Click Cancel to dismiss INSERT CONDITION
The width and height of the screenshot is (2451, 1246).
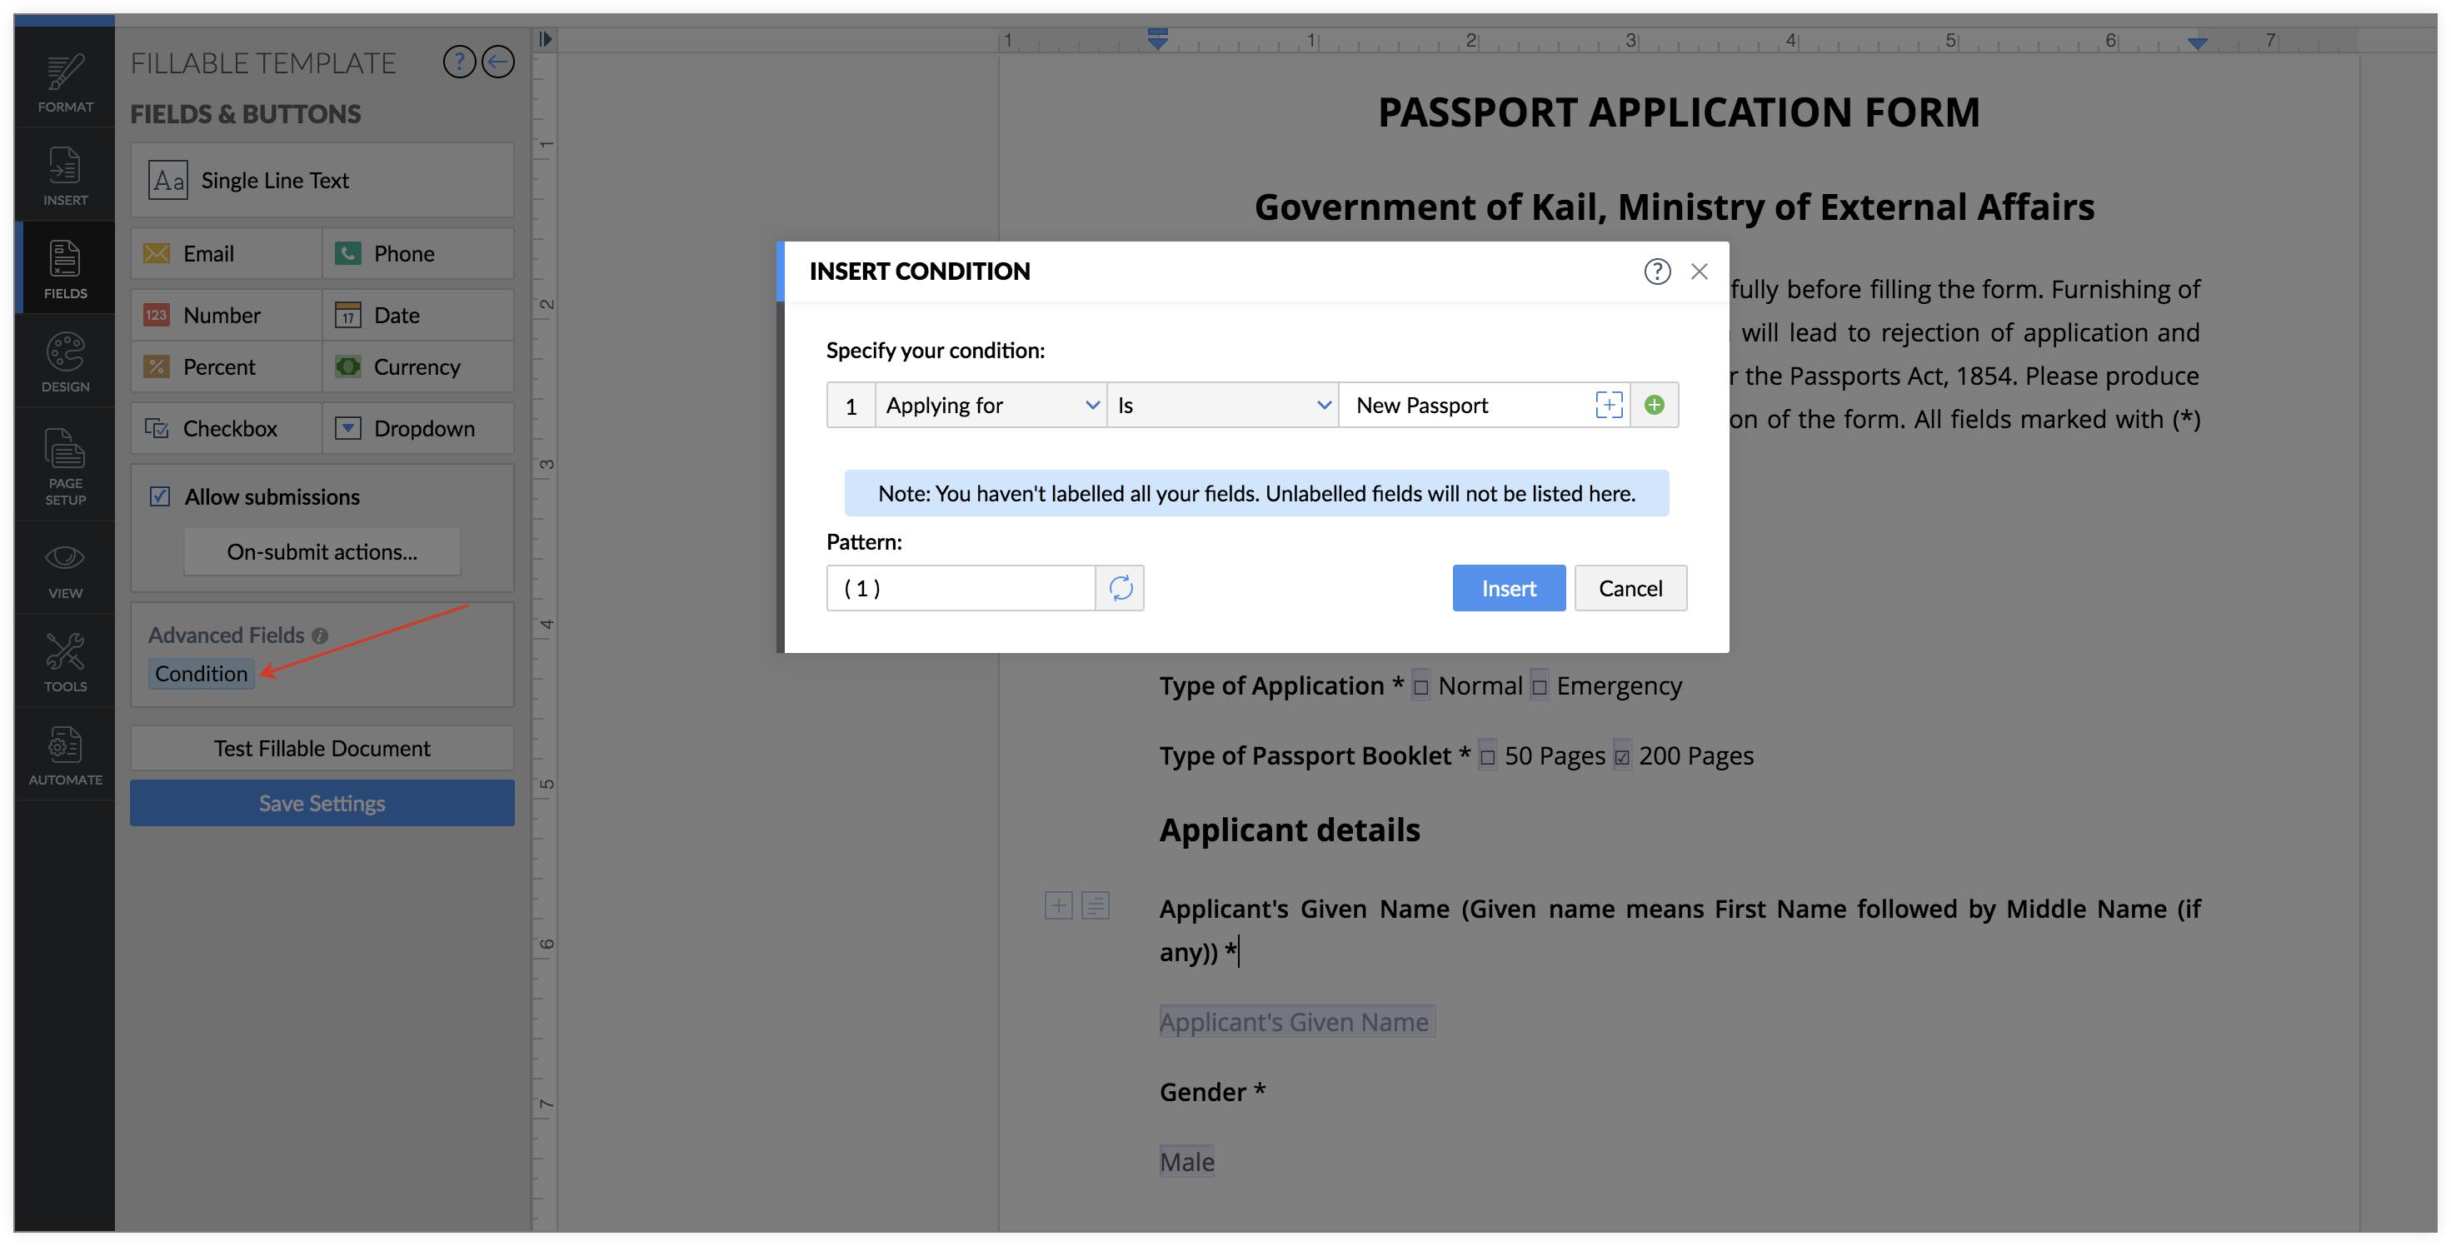(1630, 586)
